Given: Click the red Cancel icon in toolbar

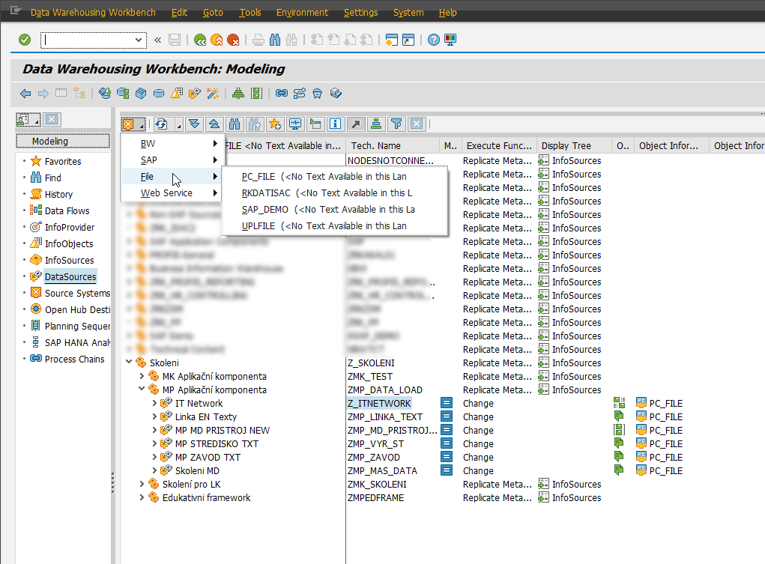Looking at the screenshot, I should click(x=233, y=40).
